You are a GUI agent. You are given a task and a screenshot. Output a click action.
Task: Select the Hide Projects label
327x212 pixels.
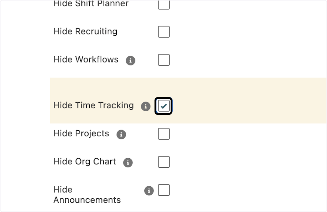[x=81, y=133]
